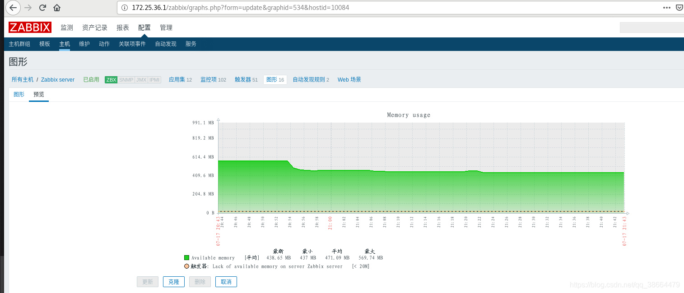Reload the page with refresh icon

[42, 8]
